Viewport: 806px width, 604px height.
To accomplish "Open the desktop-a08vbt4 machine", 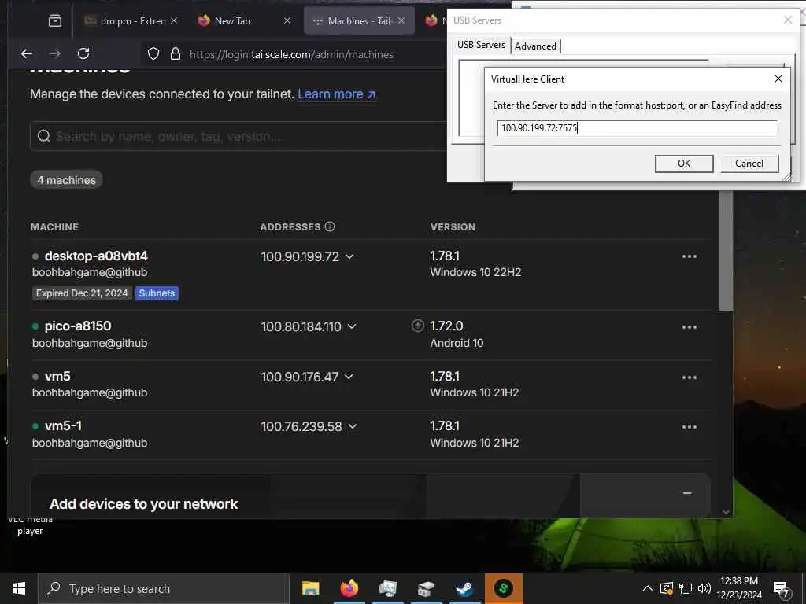I will click(x=96, y=256).
